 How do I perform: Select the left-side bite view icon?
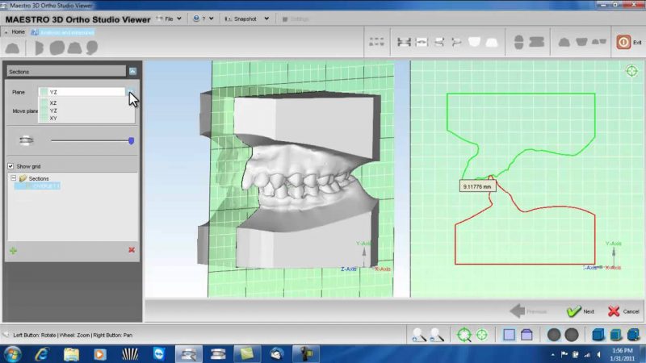456,42
